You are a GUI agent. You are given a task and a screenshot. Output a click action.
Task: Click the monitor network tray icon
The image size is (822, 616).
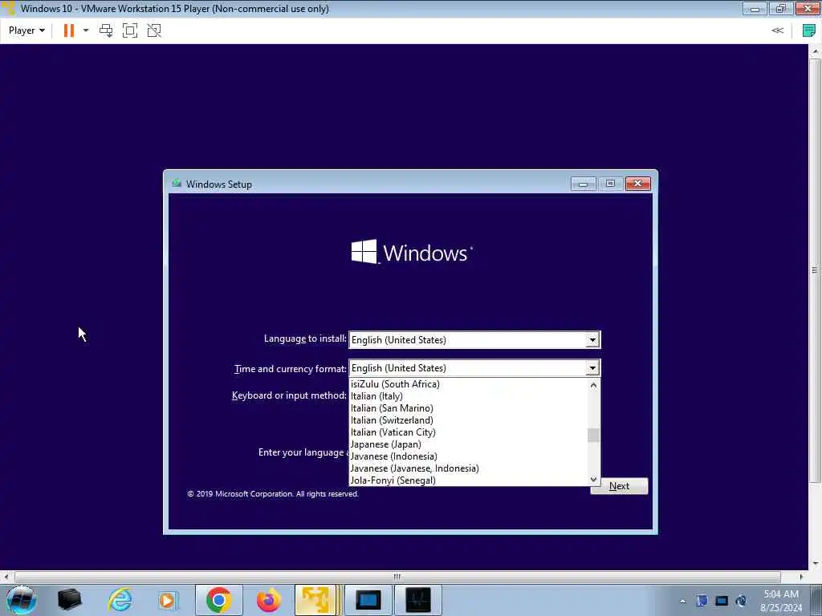pyautogui.click(x=722, y=601)
